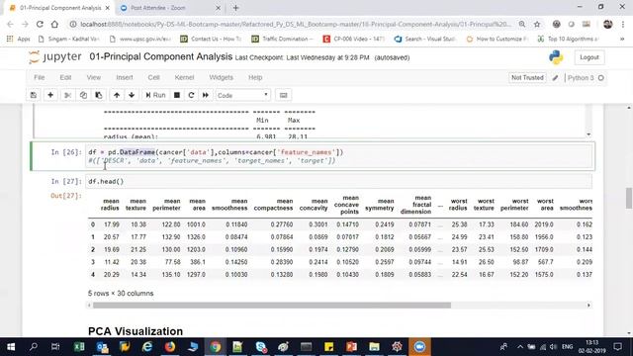633x356 pixels.
Task: Open the Insert menu
Action: click(x=125, y=77)
